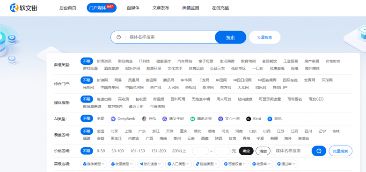Select the 豆包 AI type filter
This screenshot has height=172, width=366.
(149, 119)
